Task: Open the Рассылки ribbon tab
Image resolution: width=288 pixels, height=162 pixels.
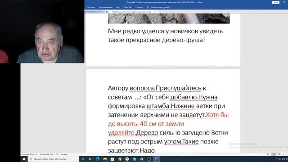Action: pyautogui.click(x=90, y=7)
